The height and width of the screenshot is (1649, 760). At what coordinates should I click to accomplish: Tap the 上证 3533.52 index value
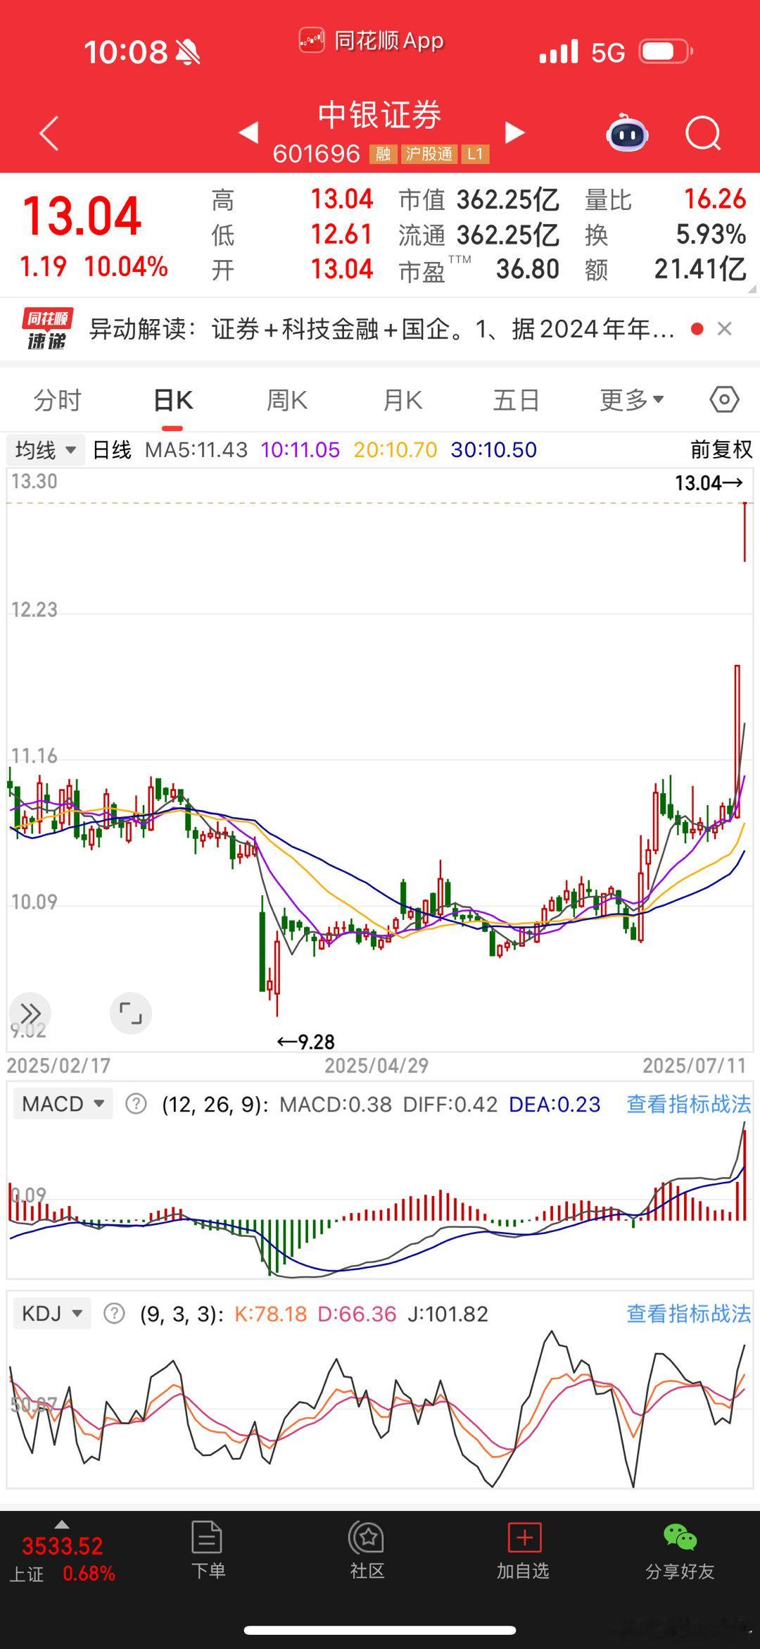62,1546
